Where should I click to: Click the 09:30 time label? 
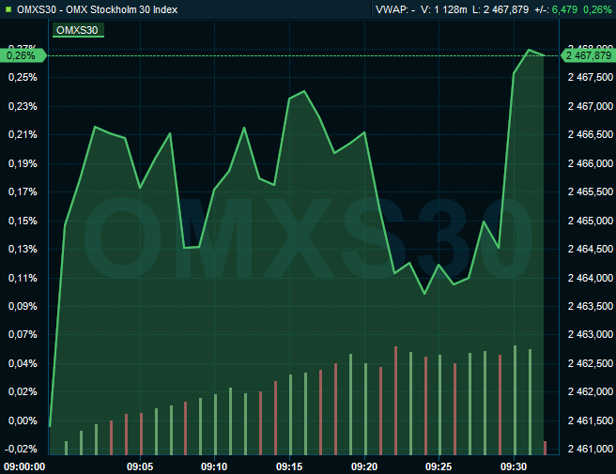(x=514, y=466)
